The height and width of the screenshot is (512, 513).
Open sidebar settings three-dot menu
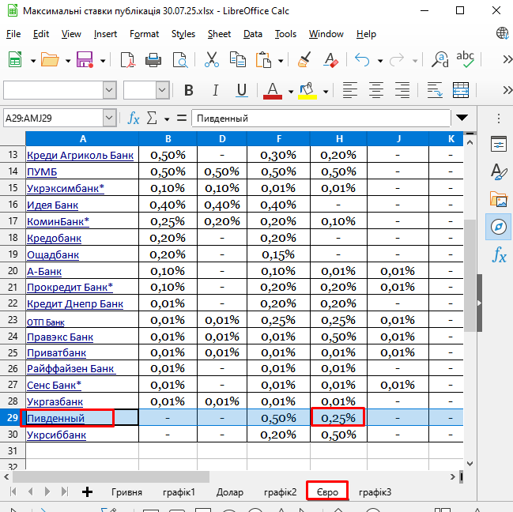[x=499, y=119]
